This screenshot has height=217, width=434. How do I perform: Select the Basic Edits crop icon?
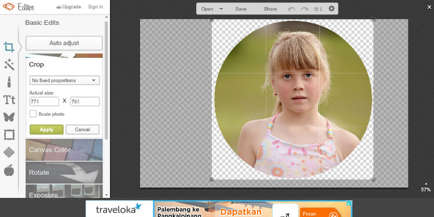click(9, 47)
